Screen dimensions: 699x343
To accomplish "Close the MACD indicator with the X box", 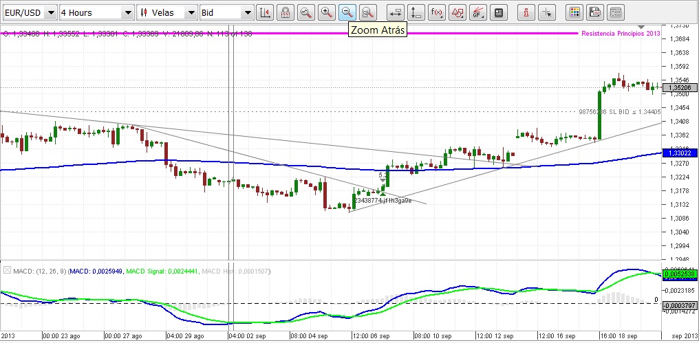I will [7, 270].
